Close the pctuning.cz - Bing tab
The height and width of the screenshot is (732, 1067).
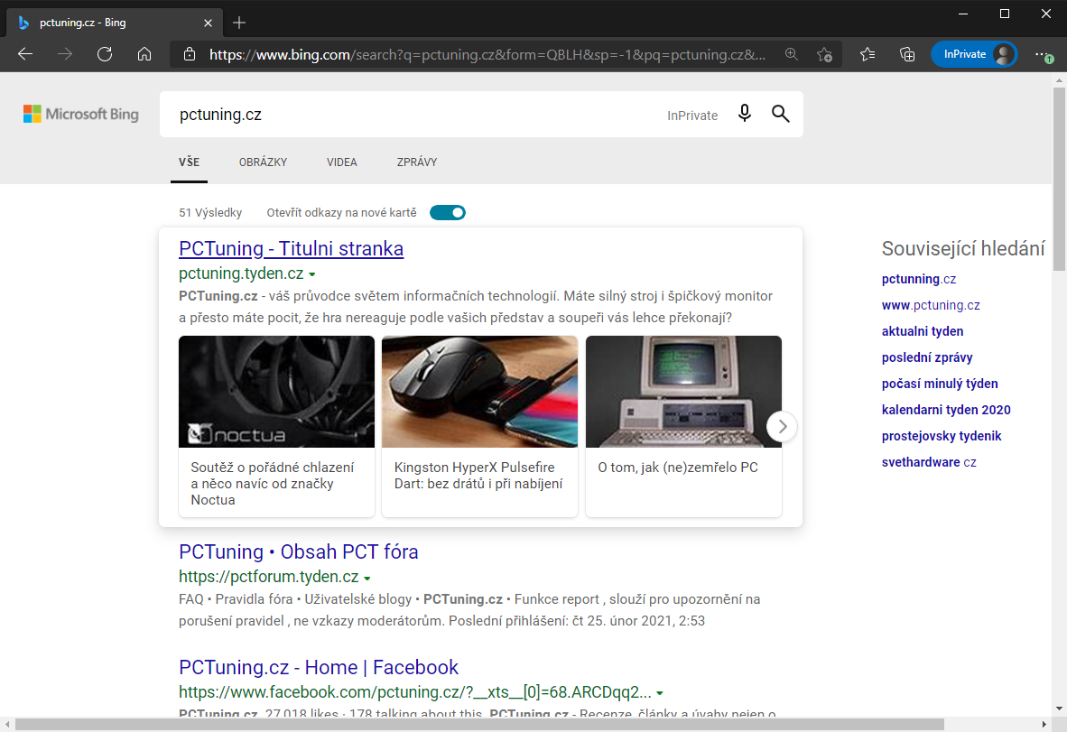point(209,23)
